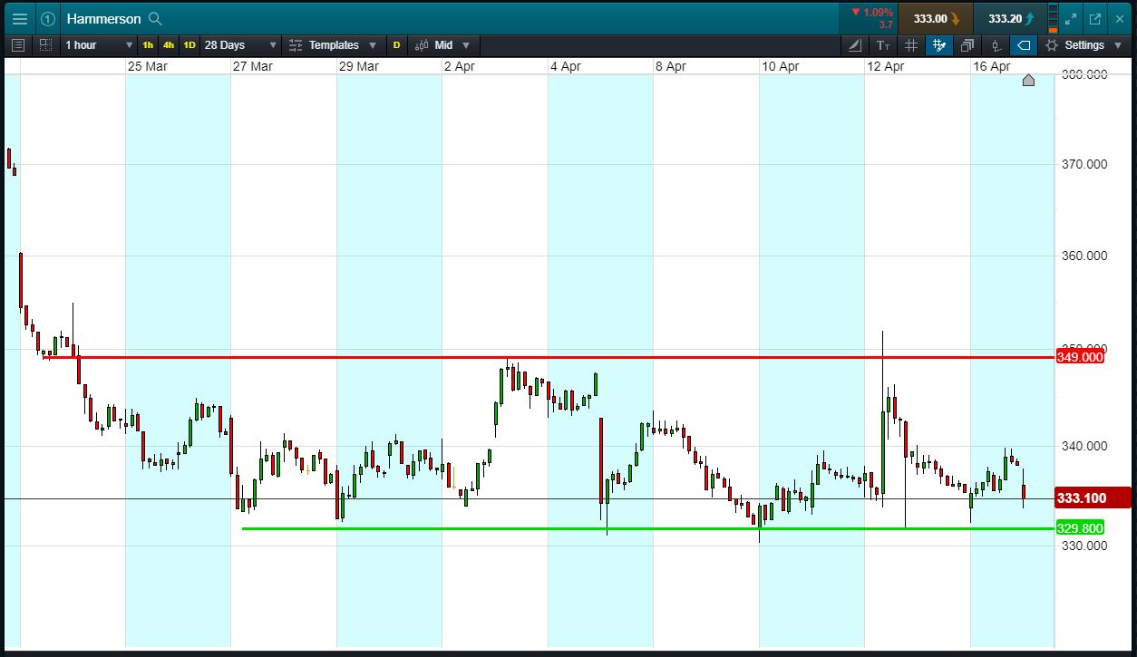Click the green 329.800 price line label
This screenshot has height=657, width=1137.
1080,528
